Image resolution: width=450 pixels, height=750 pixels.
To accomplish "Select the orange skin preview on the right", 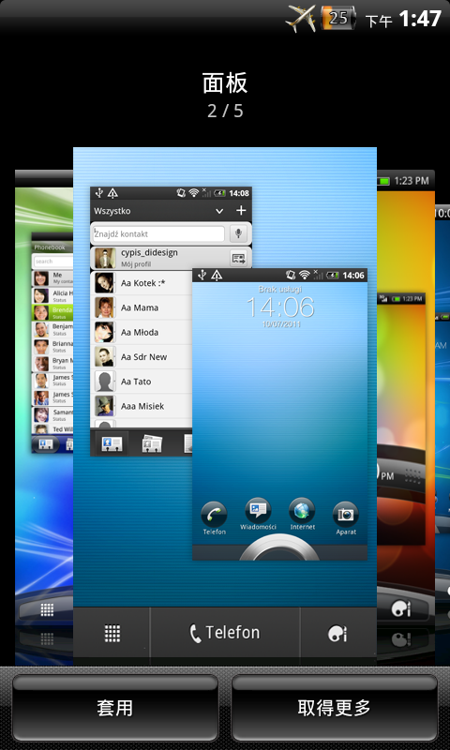I will 406,416.
